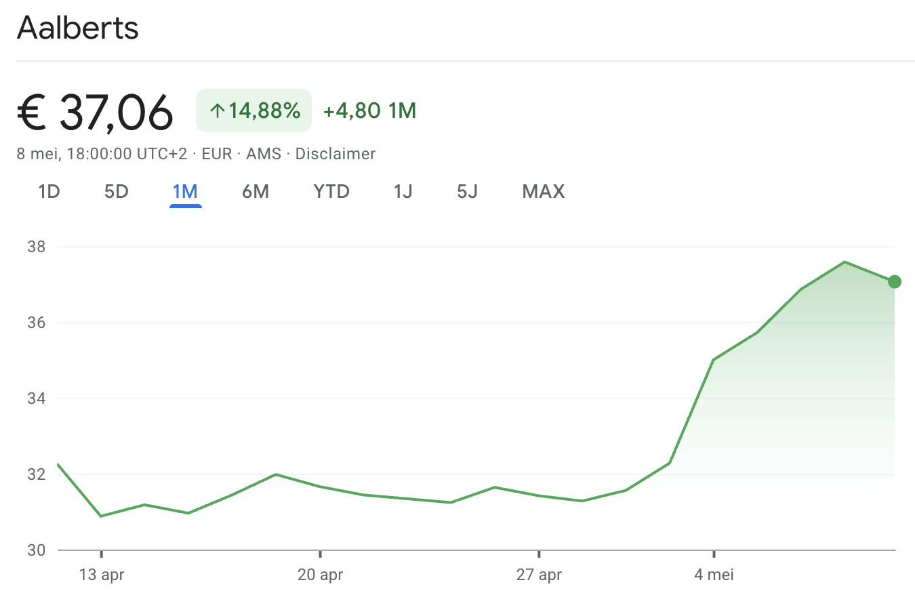
Task: Select the 5D time range tab
Action: (117, 192)
